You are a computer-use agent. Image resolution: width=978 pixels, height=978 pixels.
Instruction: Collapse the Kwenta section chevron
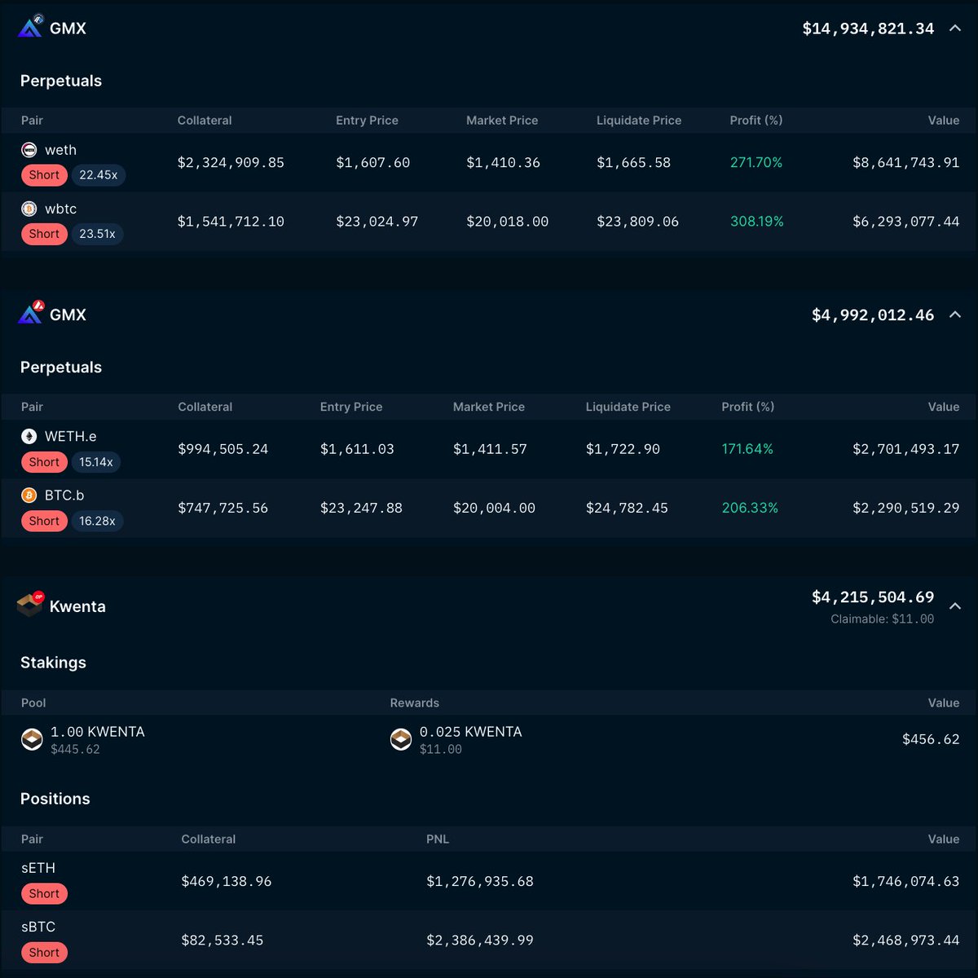(955, 606)
